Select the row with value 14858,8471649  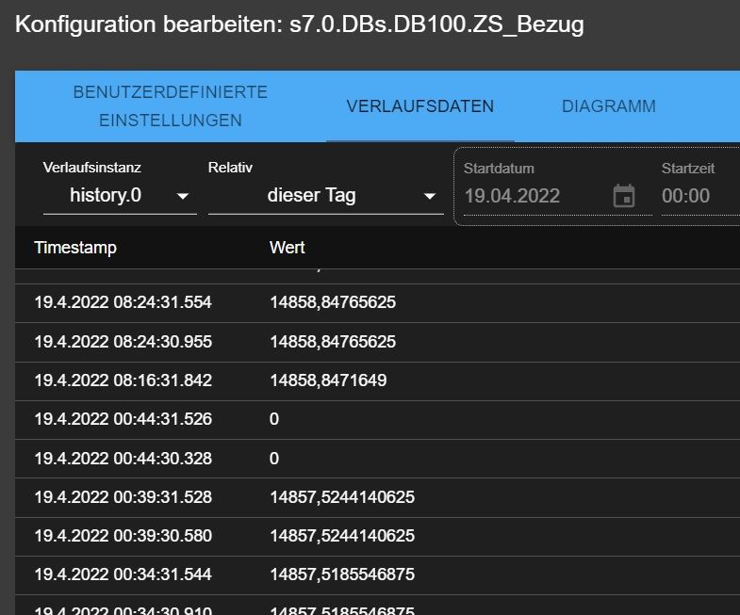(x=378, y=381)
